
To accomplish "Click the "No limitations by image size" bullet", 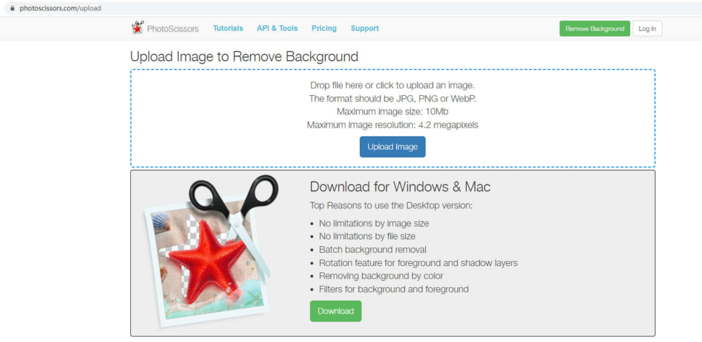I will tap(374, 223).
